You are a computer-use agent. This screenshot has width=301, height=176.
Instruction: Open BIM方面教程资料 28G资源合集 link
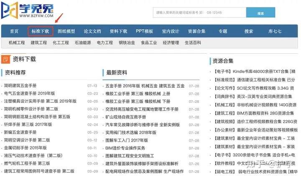(254, 113)
